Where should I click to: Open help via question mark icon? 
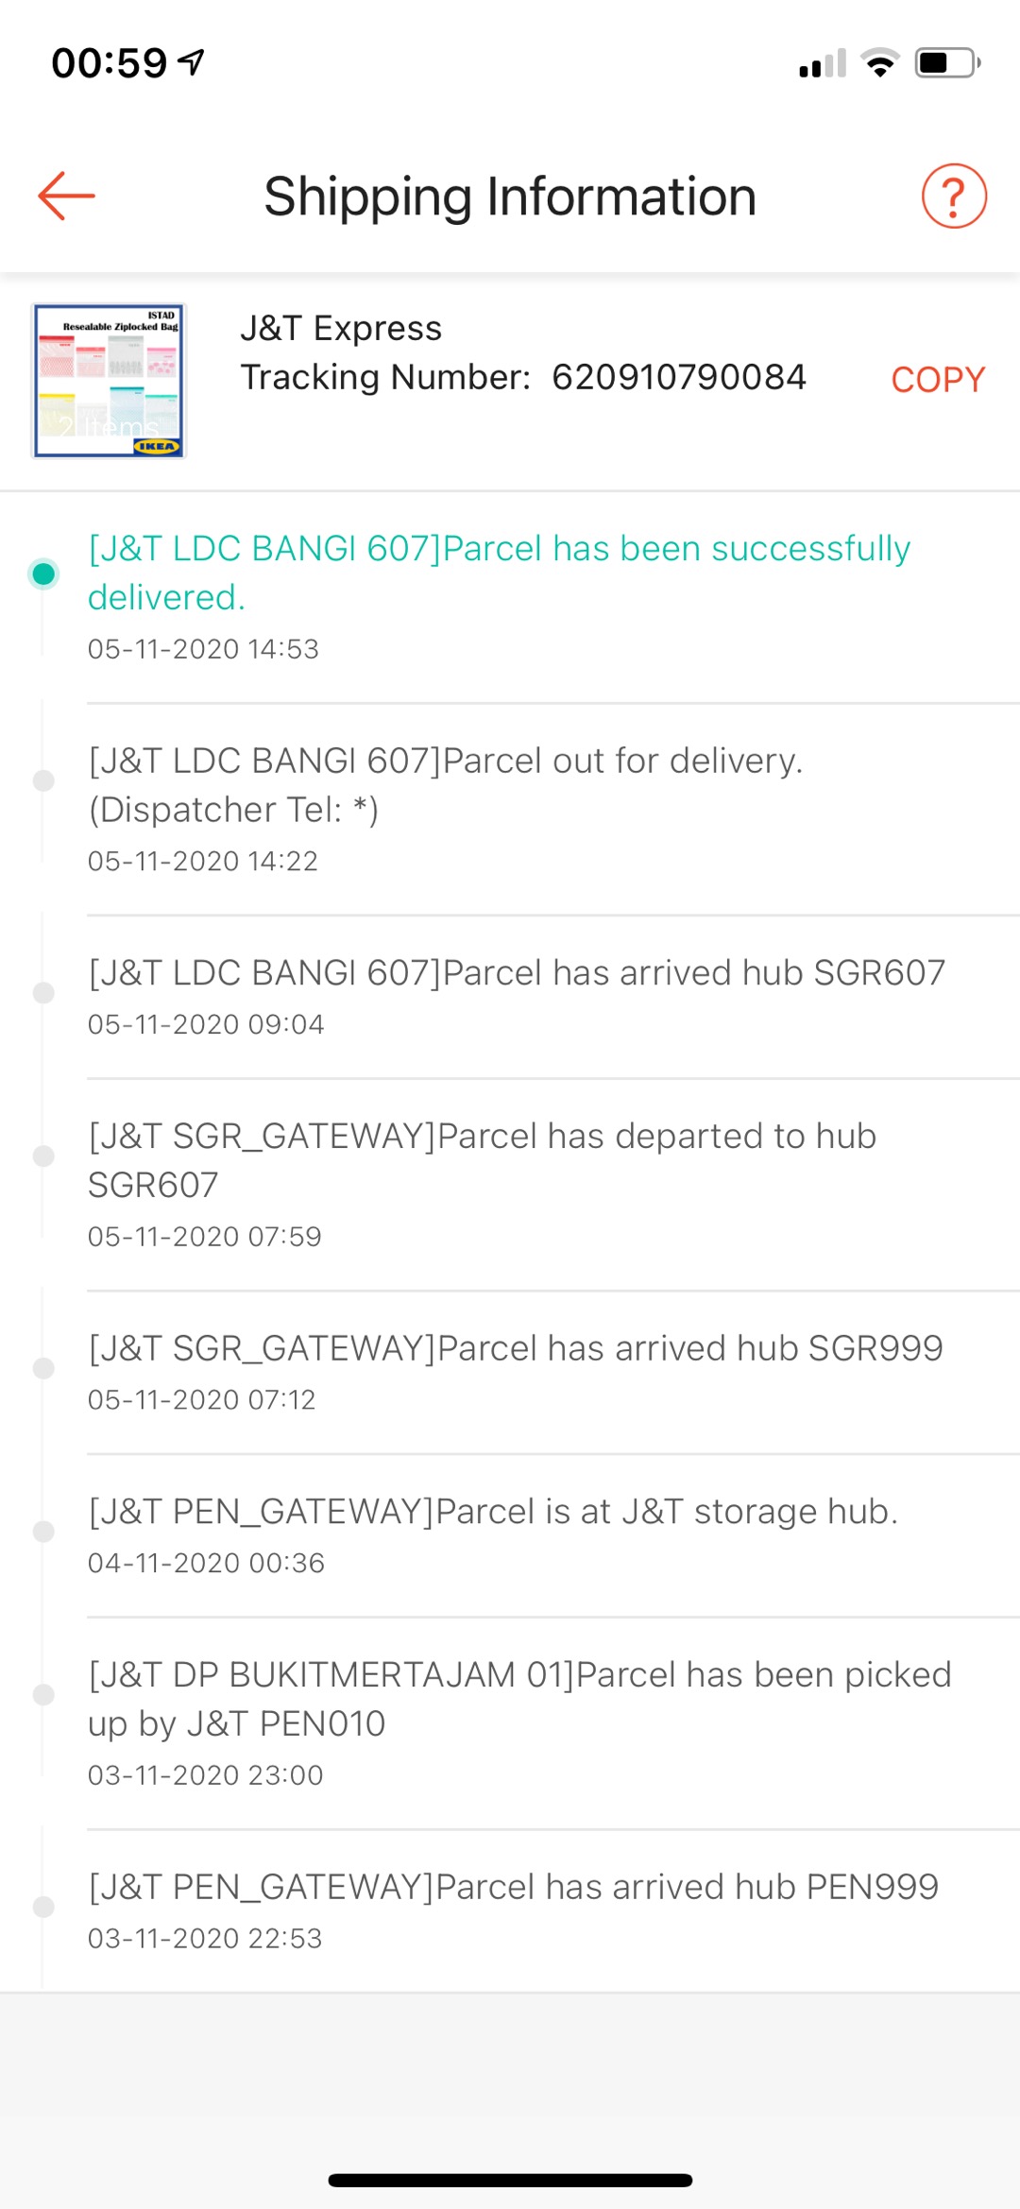pos(954,197)
